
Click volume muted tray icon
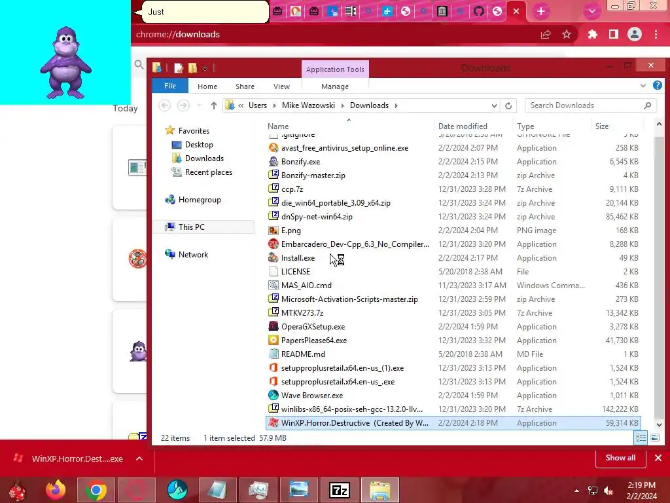609,491
